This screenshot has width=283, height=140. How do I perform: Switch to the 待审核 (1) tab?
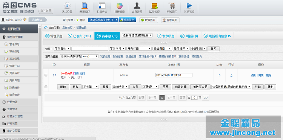(107, 36)
